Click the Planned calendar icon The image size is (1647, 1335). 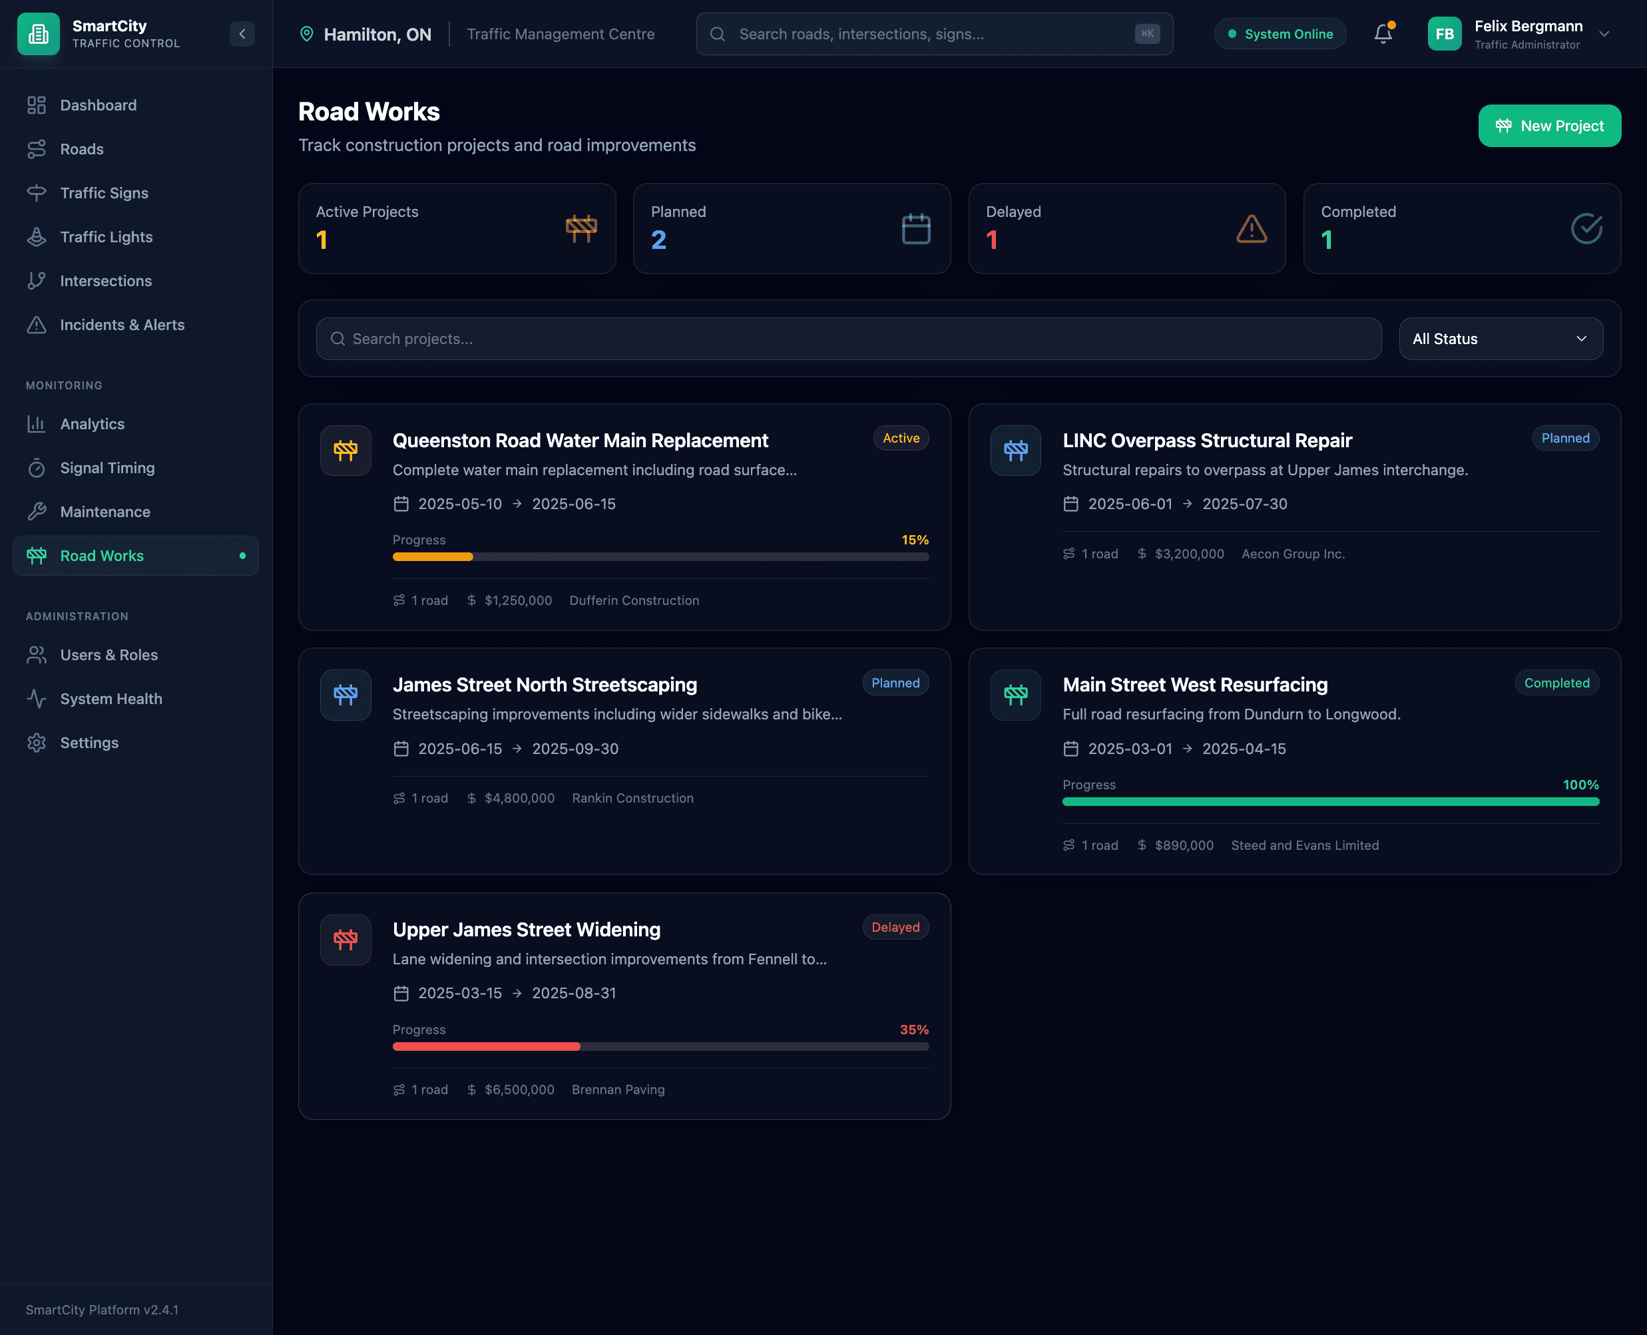pyautogui.click(x=915, y=228)
